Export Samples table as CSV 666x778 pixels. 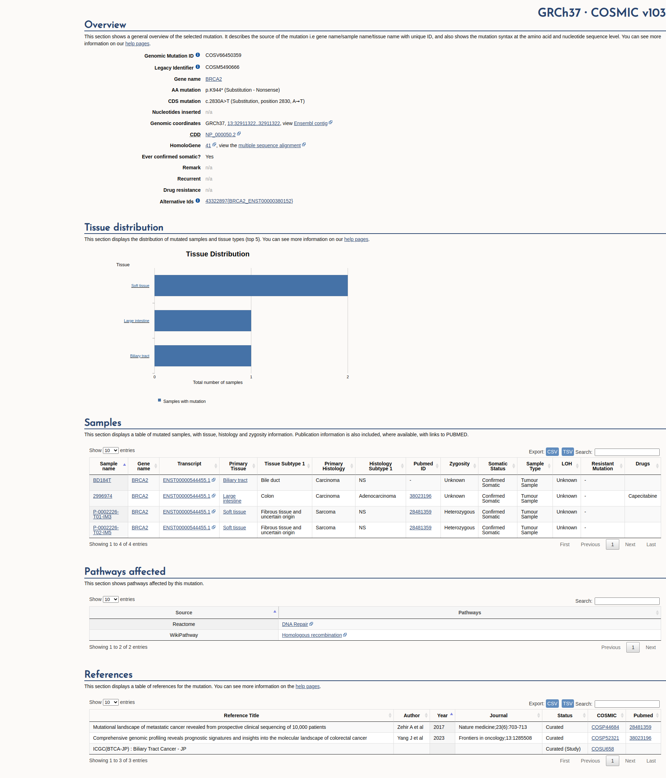coord(552,452)
